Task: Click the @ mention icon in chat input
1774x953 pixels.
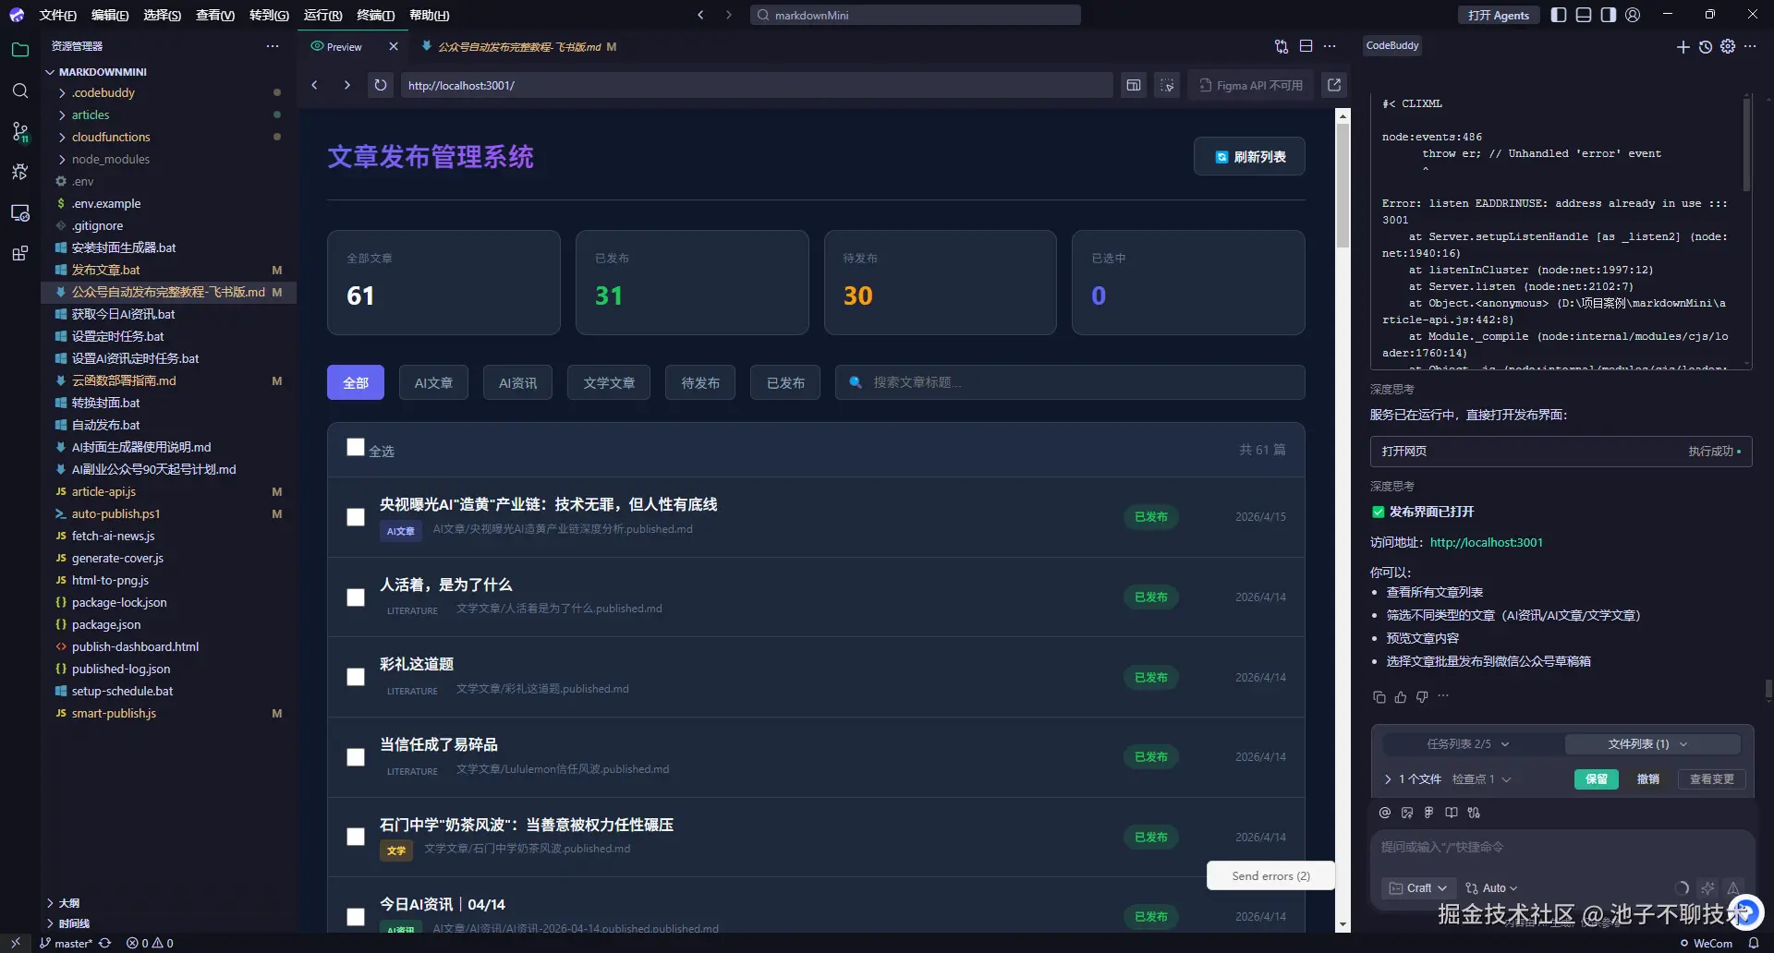Action: 1384,813
